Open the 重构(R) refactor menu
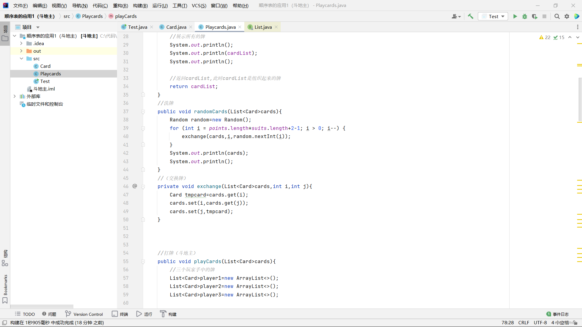This screenshot has width=582, height=327. [120, 5]
